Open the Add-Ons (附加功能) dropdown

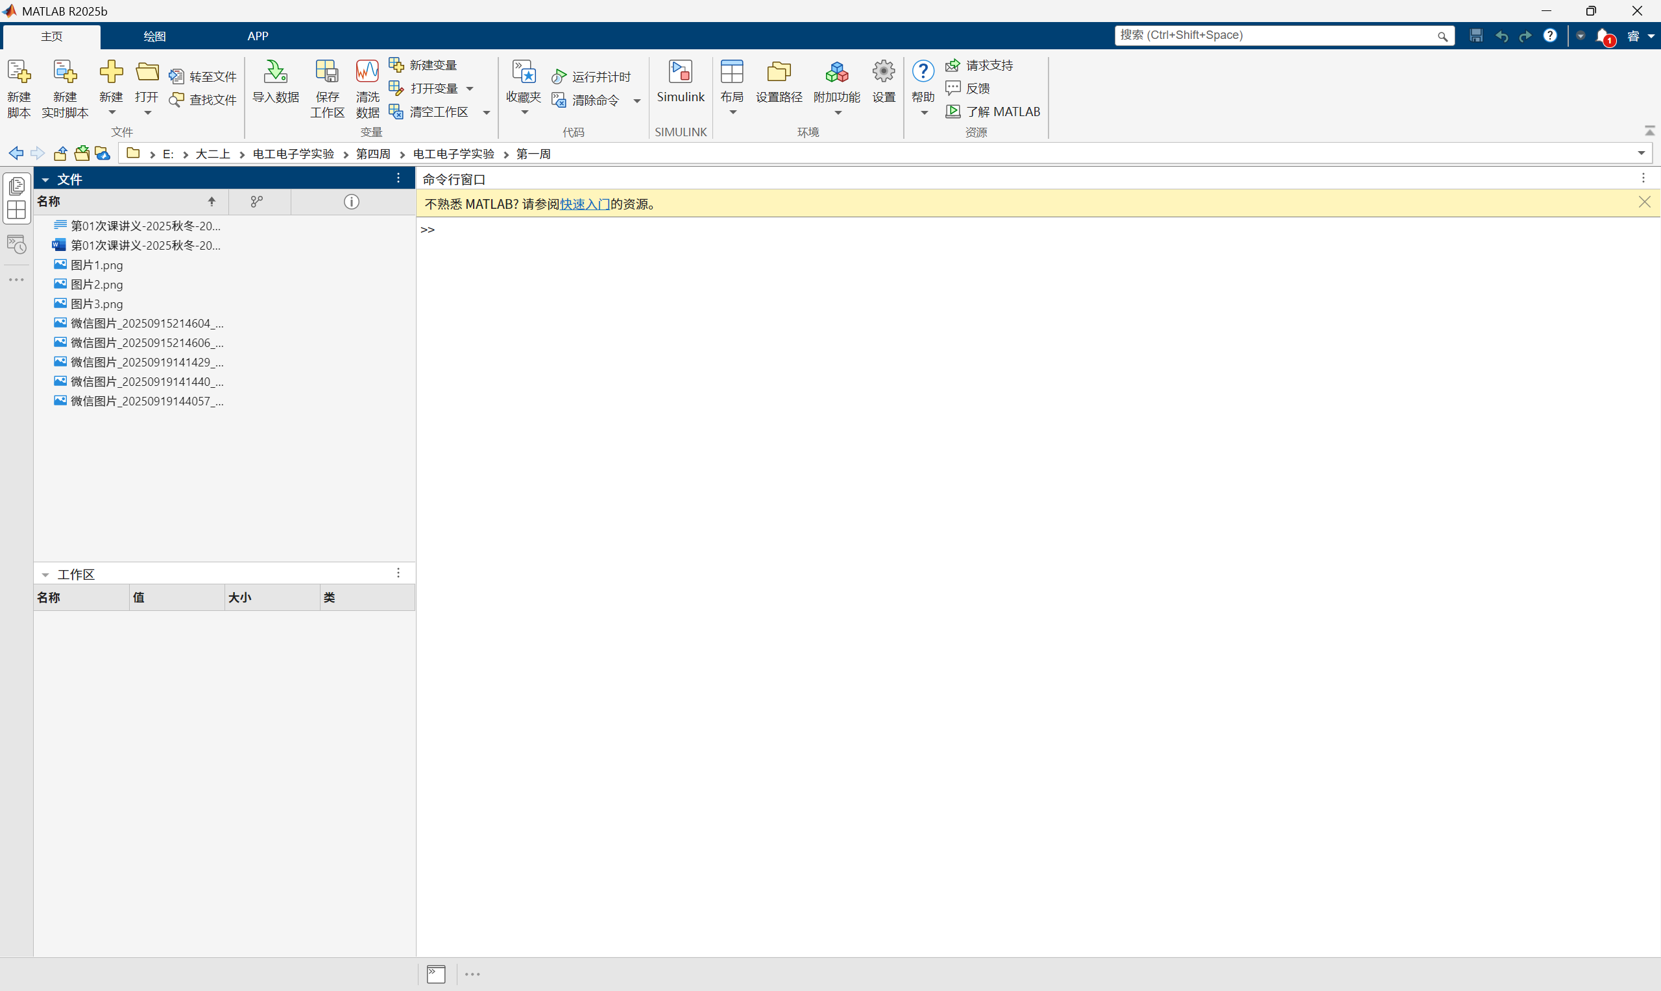coord(837,112)
